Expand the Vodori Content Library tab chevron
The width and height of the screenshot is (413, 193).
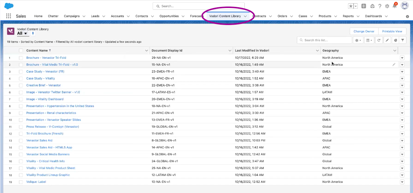tap(245, 16)
